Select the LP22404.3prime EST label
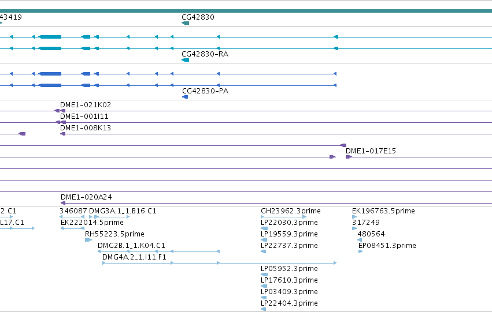The image size is (492, 312). [289, 303]
